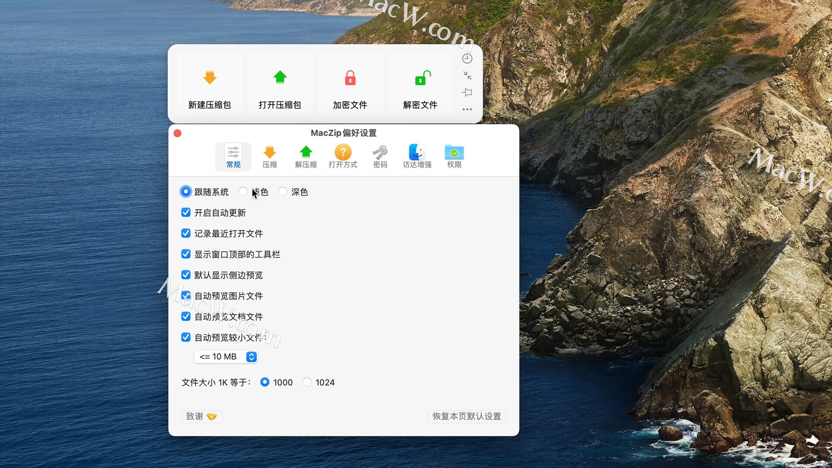Toggle 自动预览图片文件 checkbox

pos(186,296)
